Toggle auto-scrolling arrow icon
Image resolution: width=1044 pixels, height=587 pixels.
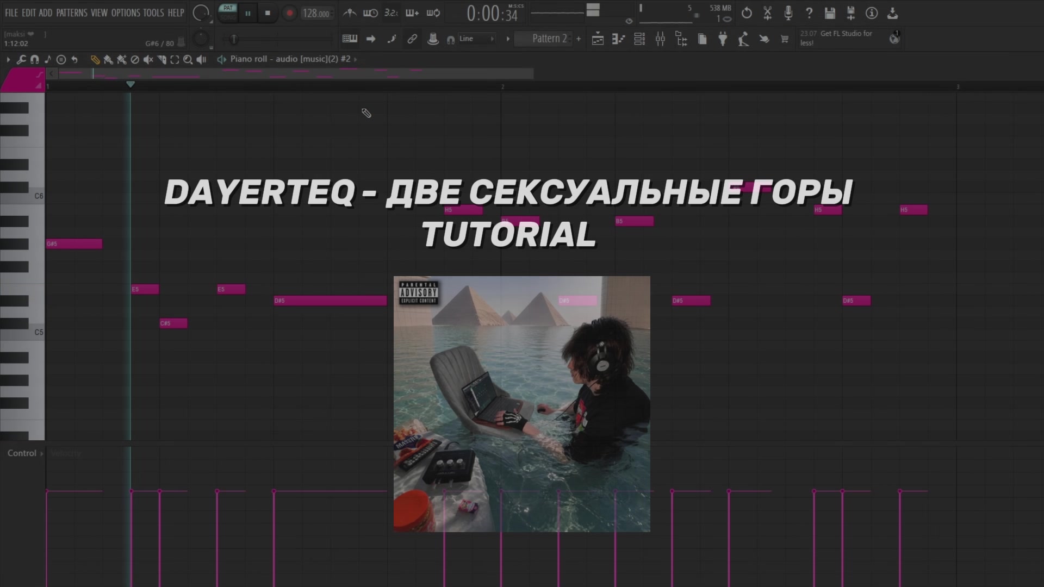[x=371, y=39]
